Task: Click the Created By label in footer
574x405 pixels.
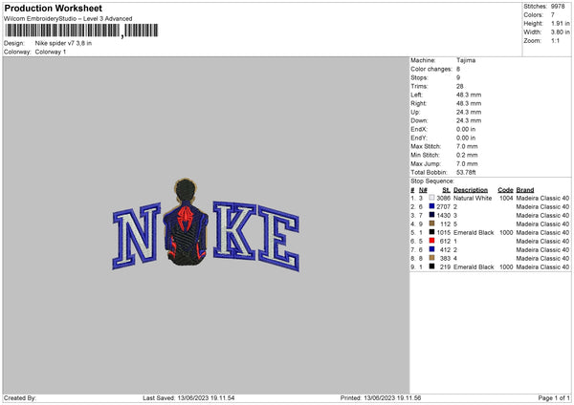Action: (x=20, y=397)
